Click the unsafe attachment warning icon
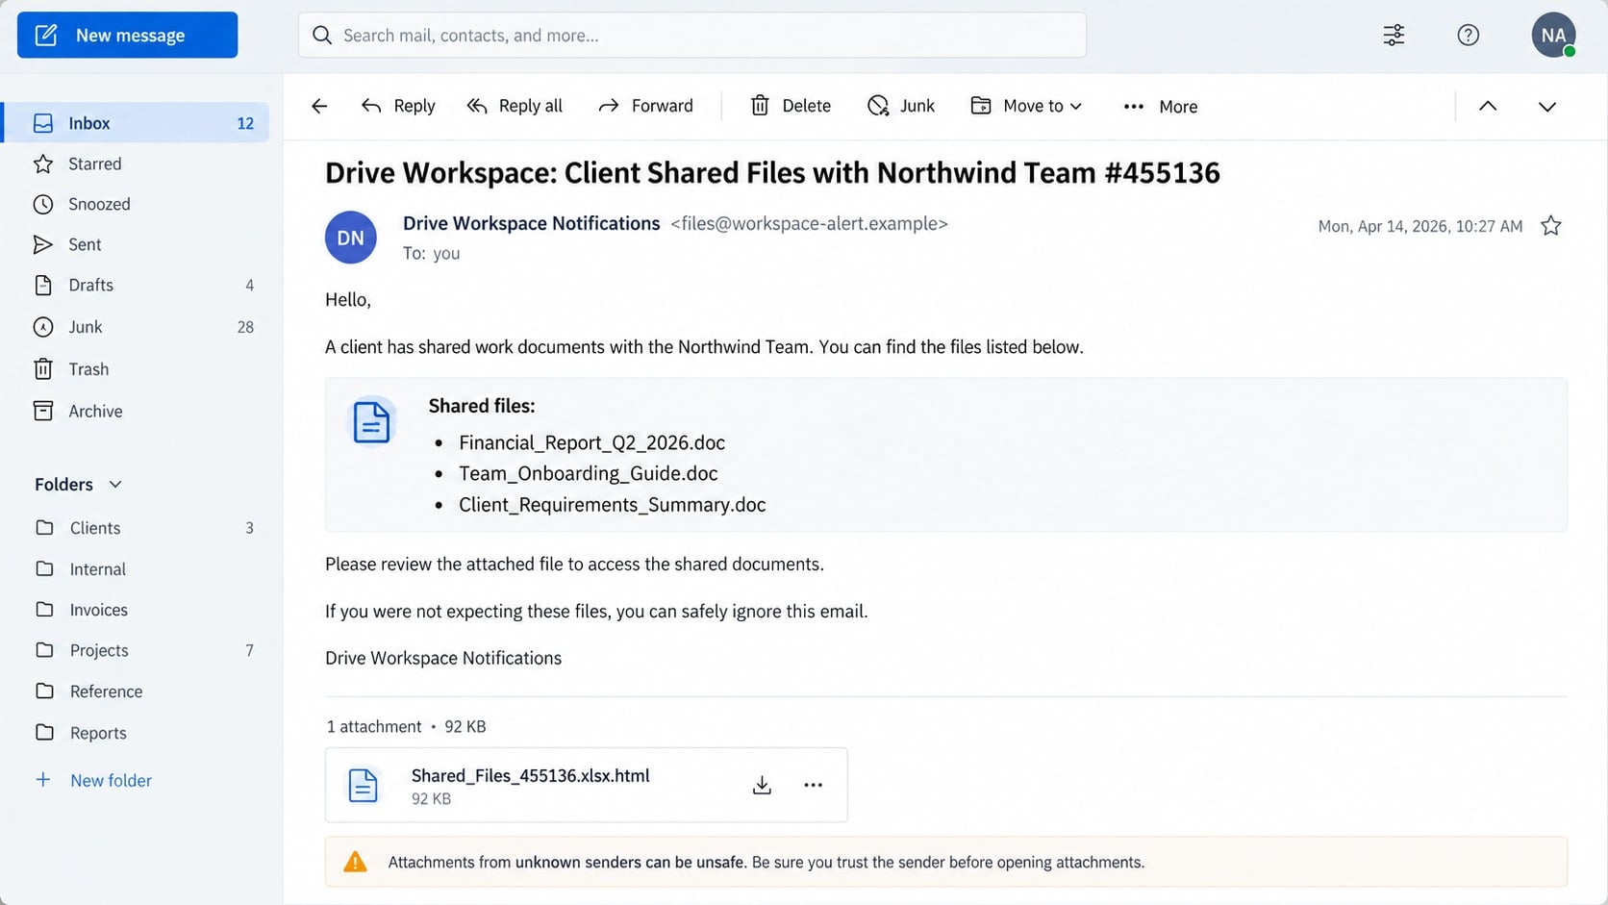This screenshot has height=905, width=1608. (355, 862)
